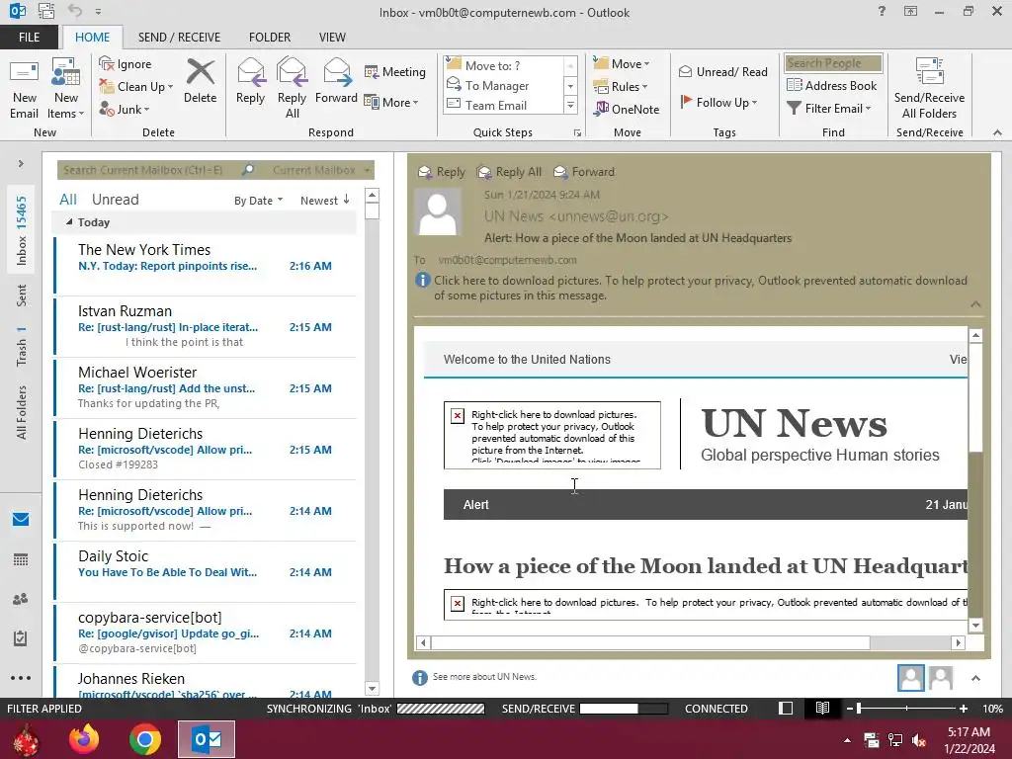Open the FILE tab
The width and height of the screenshot is (1012, 759).
pyautogui.click(x=29, y=38)
